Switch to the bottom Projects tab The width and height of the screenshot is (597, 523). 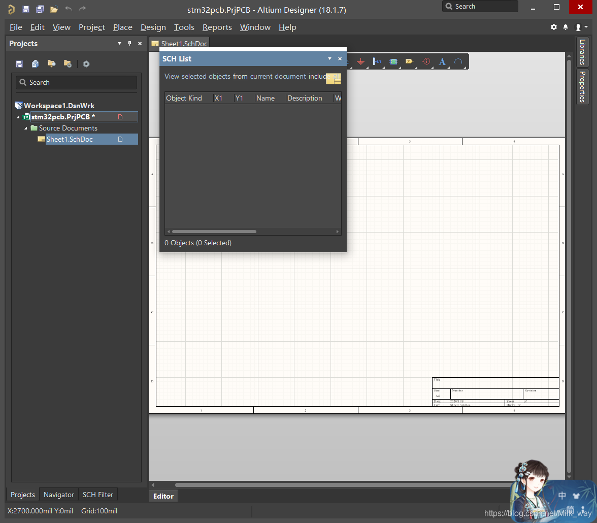22,495
